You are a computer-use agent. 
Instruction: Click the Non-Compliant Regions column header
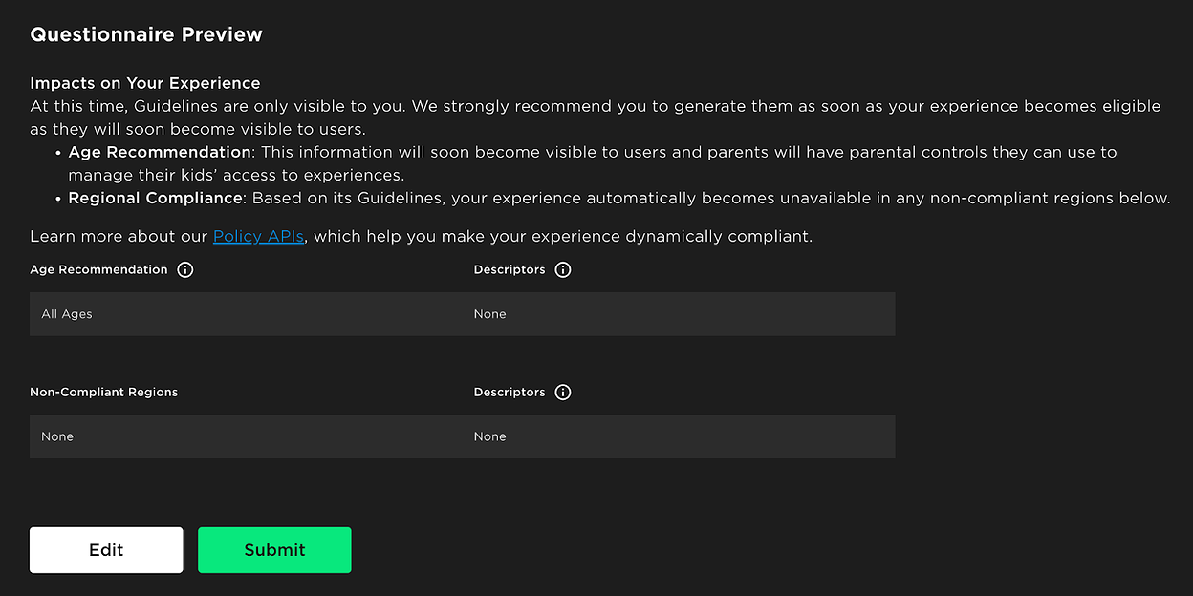pos(103,392)
